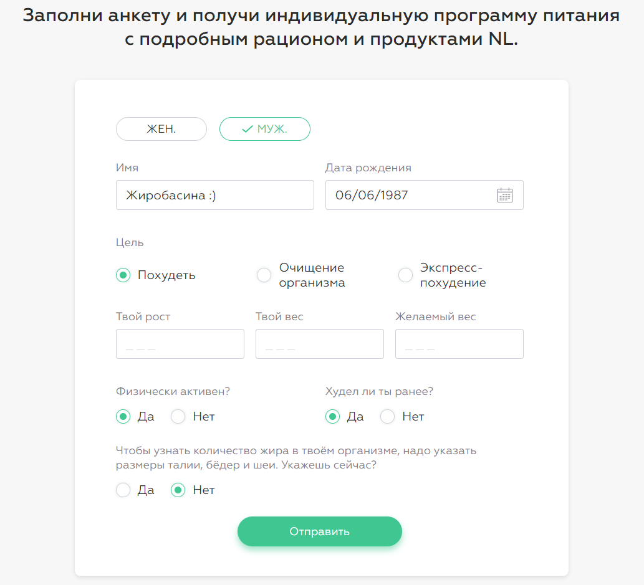Select the ЖЕН. gender option
The width and height of the screenshot is (644, 585).
pos(161,129)
